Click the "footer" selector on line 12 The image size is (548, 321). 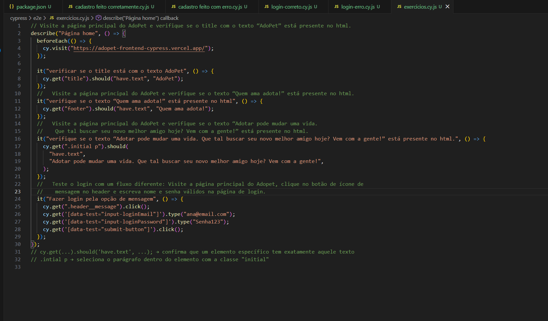(x=77, y=109)
